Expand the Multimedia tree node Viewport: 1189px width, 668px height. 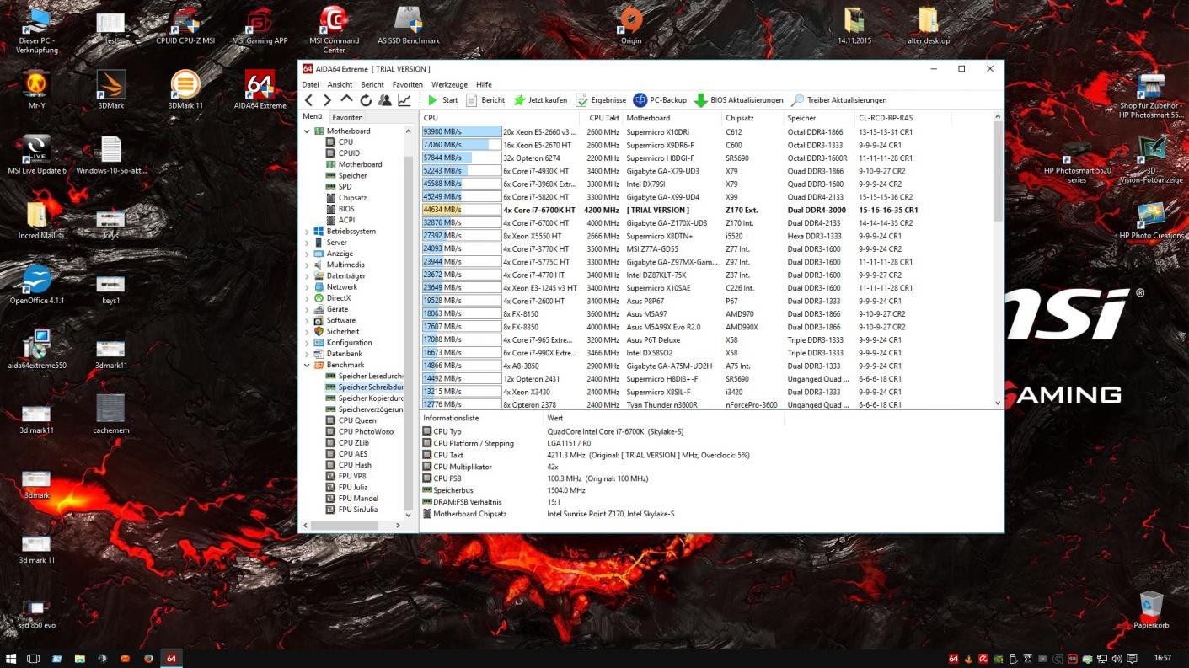[x=307, y=265]
